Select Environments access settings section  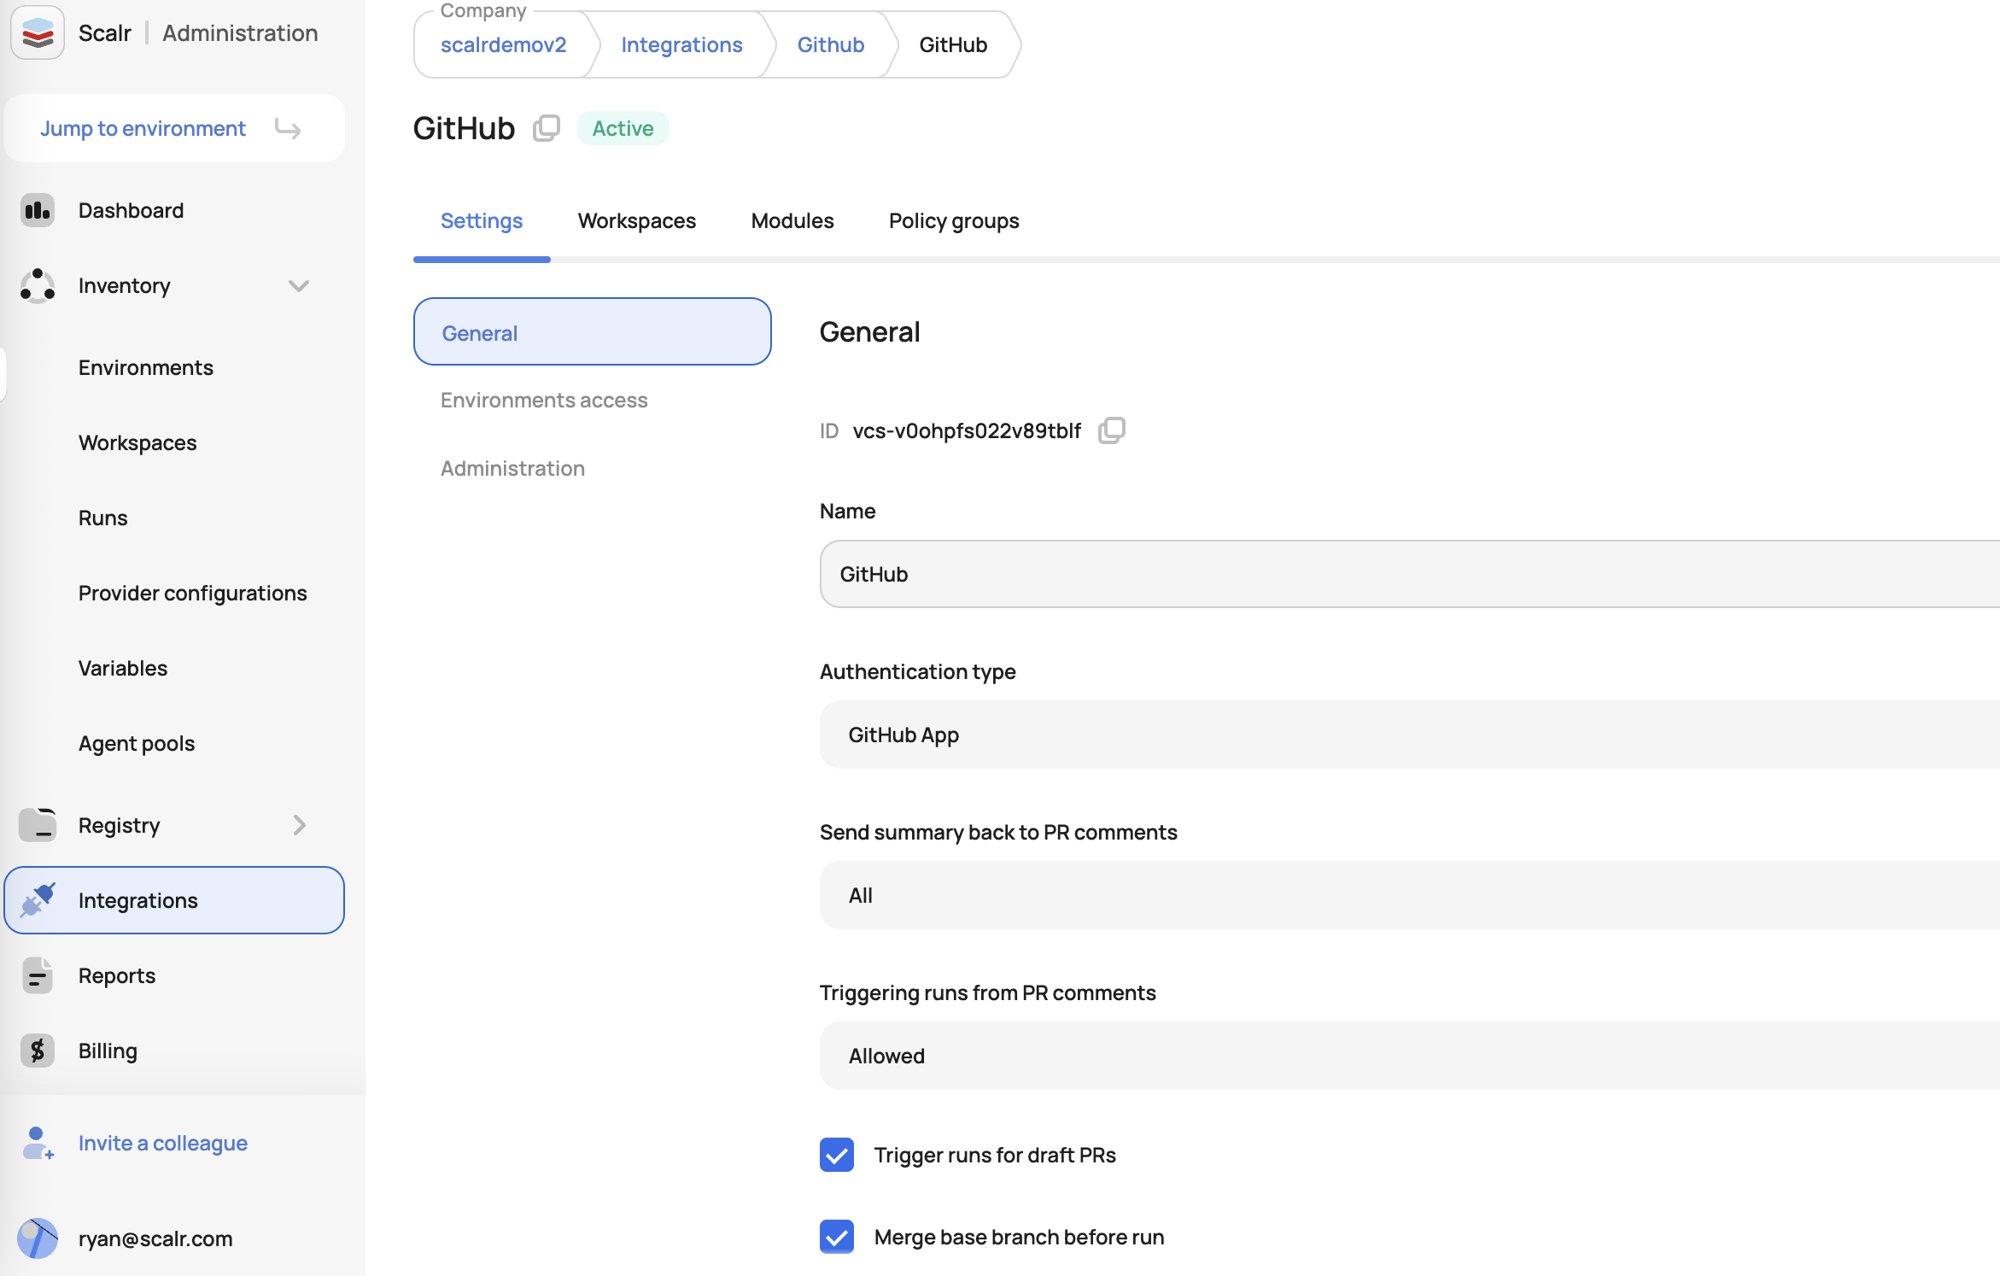(544, 400)
